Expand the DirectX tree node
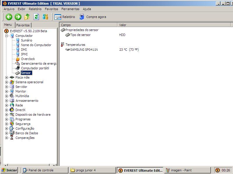Screen dimensions: 233x174 coord(6,110)
